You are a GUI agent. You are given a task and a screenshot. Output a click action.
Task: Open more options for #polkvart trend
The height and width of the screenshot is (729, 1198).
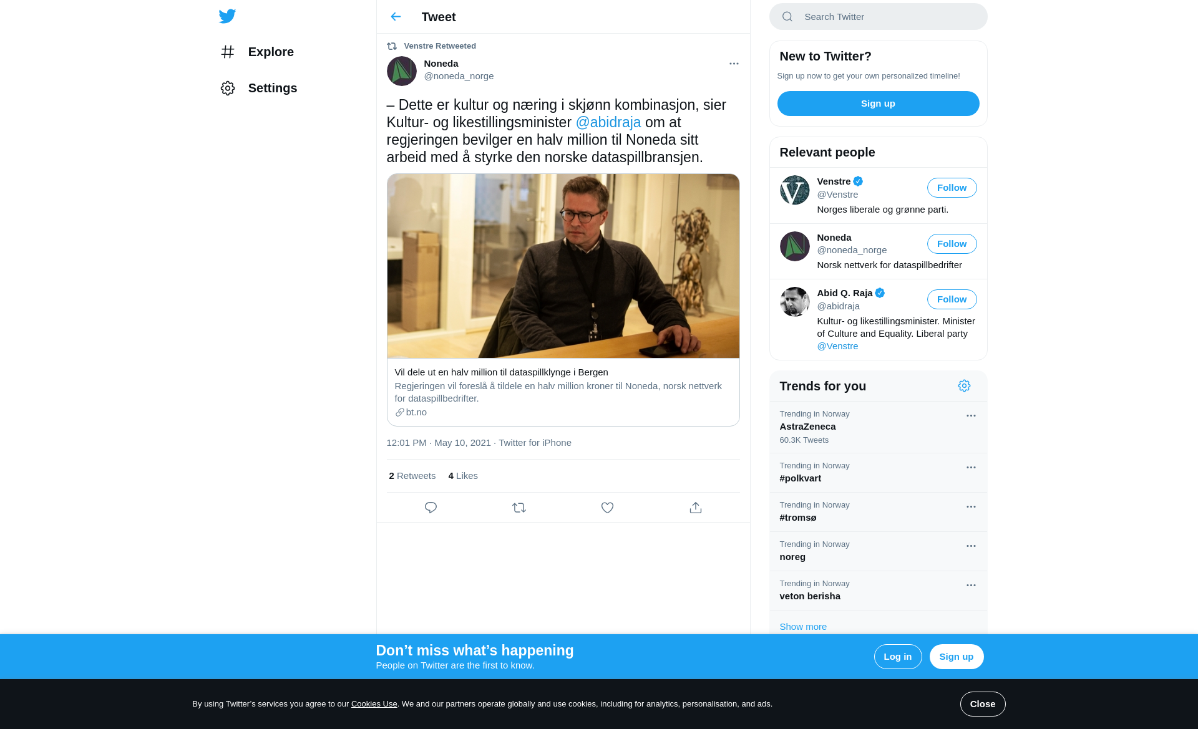coord(971,468)
